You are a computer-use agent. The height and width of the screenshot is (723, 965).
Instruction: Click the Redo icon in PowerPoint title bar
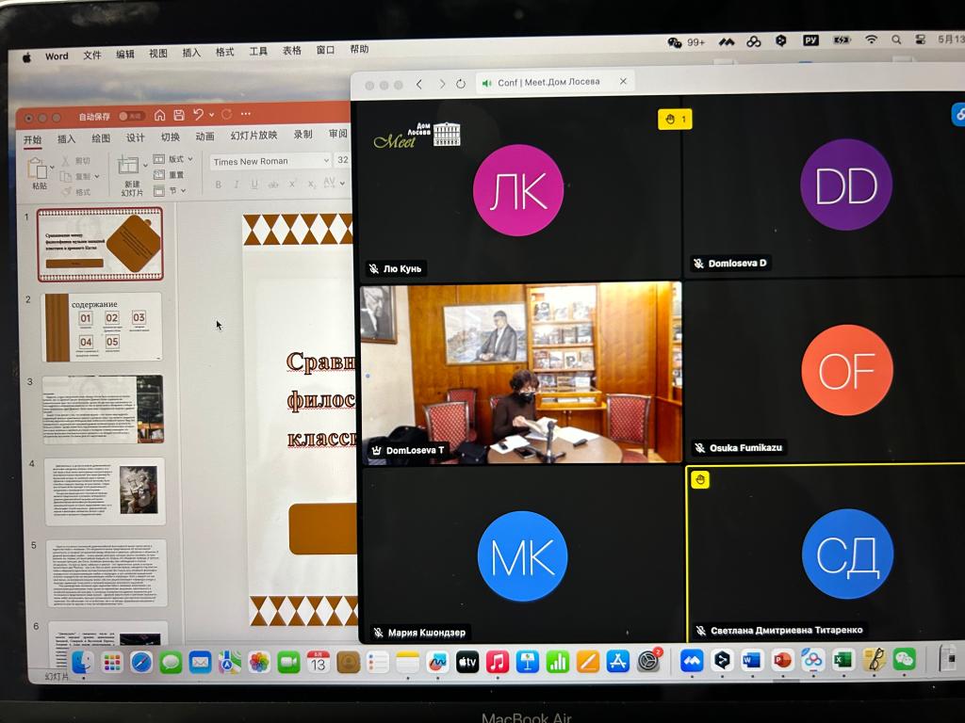pos(226,114)
